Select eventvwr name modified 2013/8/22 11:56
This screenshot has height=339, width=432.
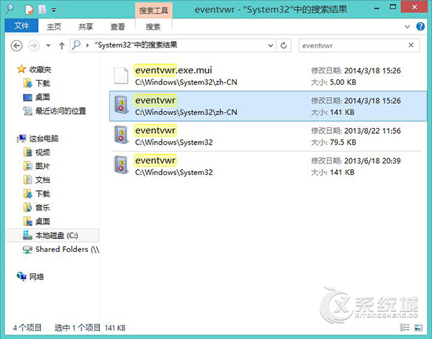point(155,130)
